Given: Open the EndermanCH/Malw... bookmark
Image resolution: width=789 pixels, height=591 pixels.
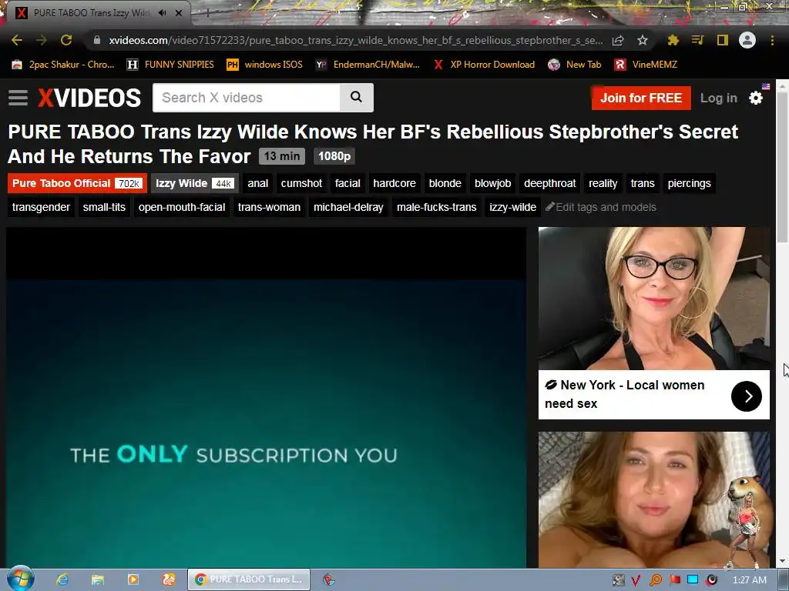Looking at the screenshot, I should tap(368, 65).
